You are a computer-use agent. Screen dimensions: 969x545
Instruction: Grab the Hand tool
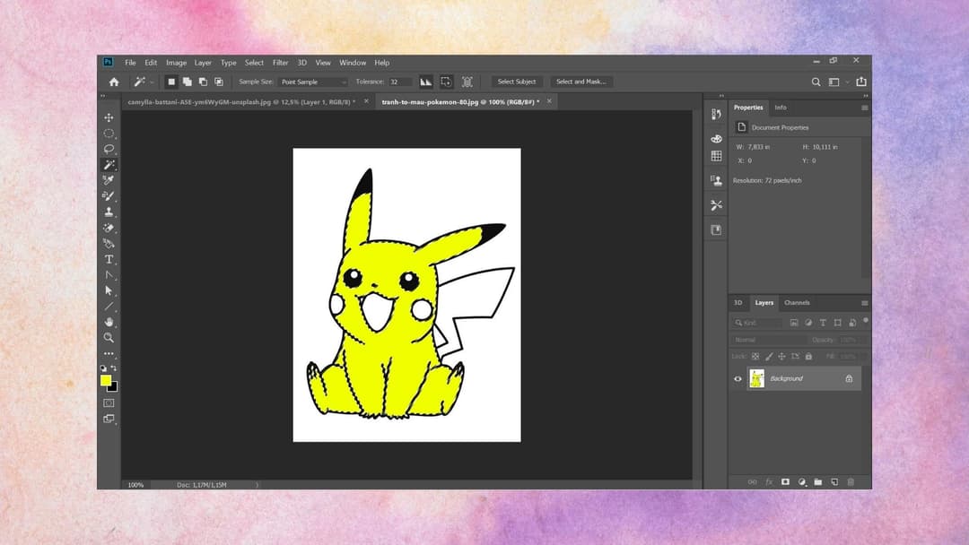109,321
